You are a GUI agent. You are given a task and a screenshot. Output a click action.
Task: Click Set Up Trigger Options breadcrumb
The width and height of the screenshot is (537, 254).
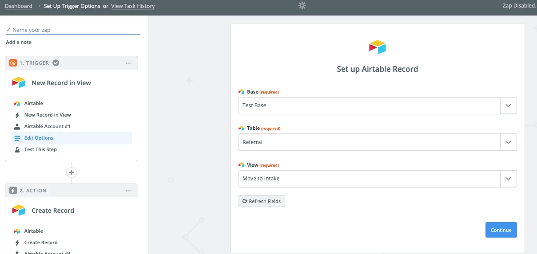(x=72, y=6)
